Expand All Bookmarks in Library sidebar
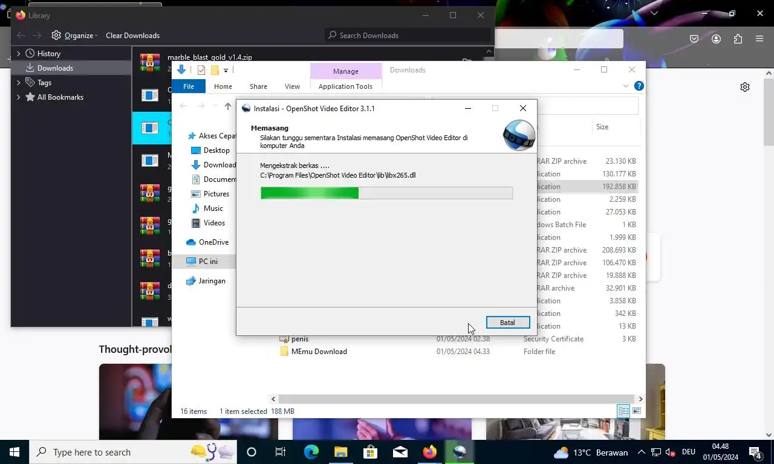Image resolution: width=774 pixels, height=464 pixels. pyautogui.click(x=18, y=97)
